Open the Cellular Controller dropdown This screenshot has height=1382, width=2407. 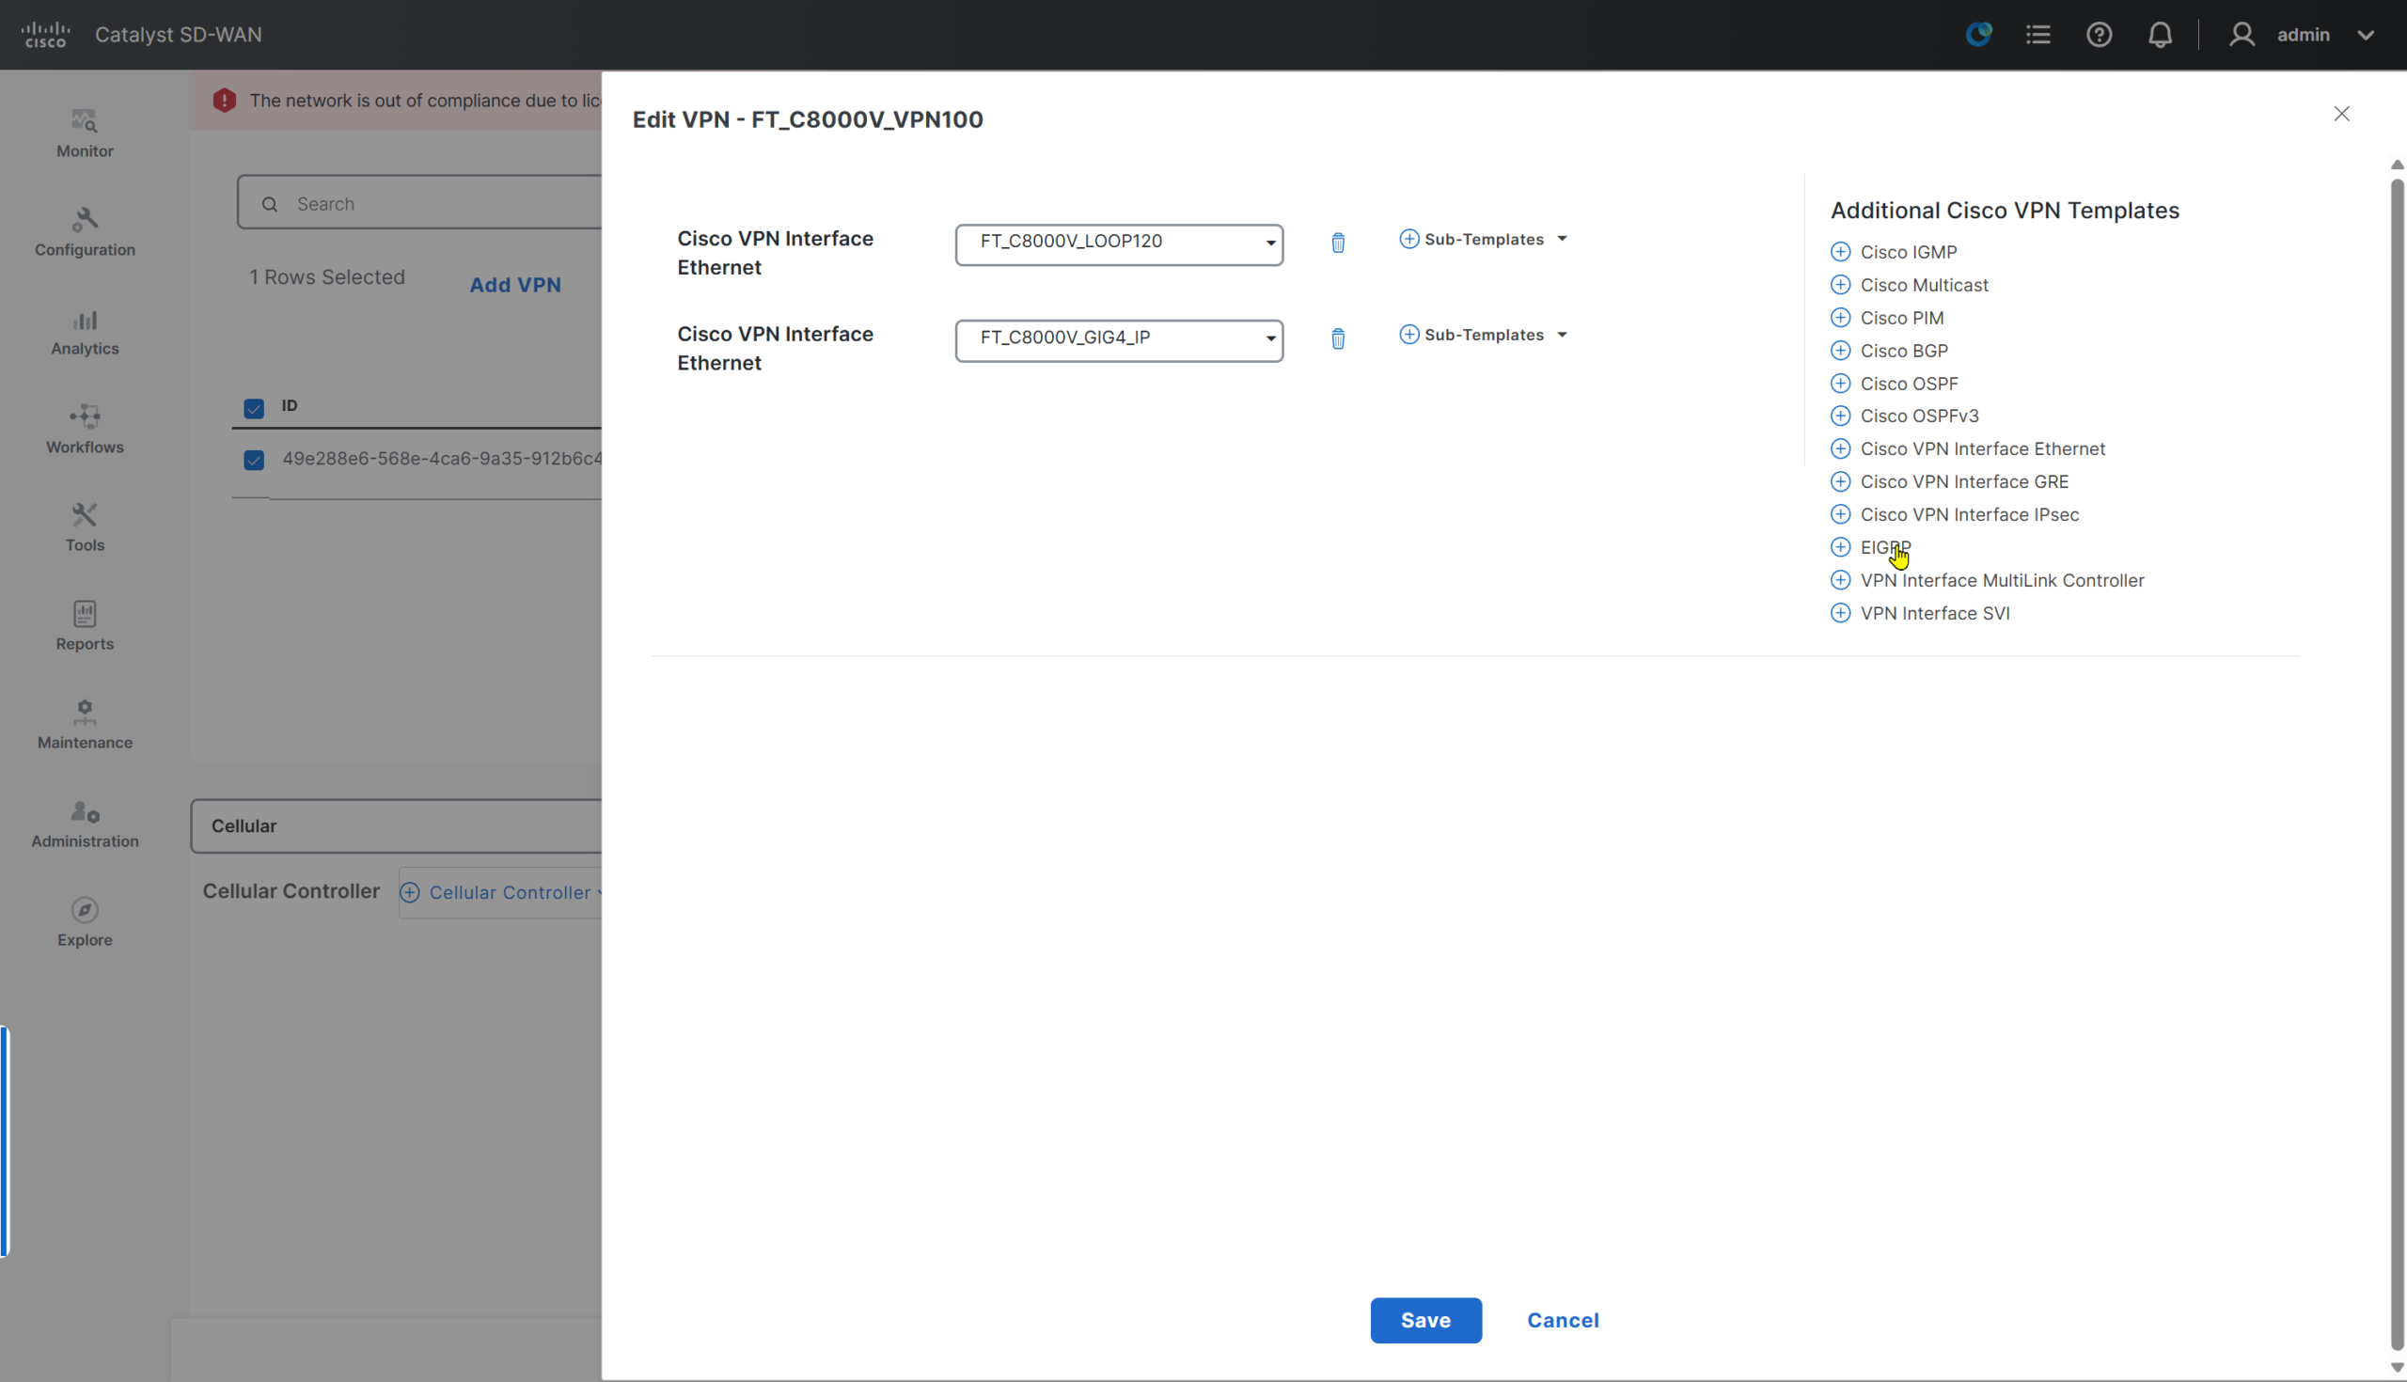pos(503,892)
